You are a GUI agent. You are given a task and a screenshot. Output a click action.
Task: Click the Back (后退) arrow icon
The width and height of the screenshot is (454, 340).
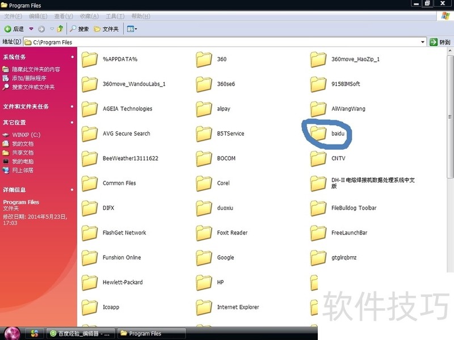[7, 29]
